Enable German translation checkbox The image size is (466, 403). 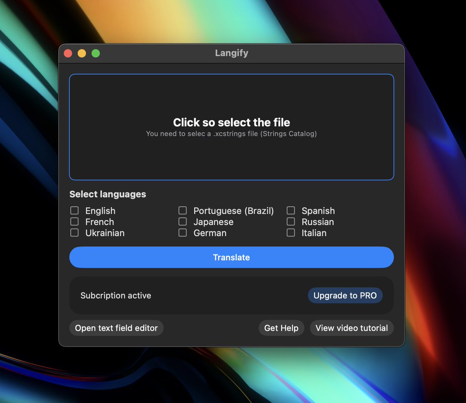pos(183,233)
